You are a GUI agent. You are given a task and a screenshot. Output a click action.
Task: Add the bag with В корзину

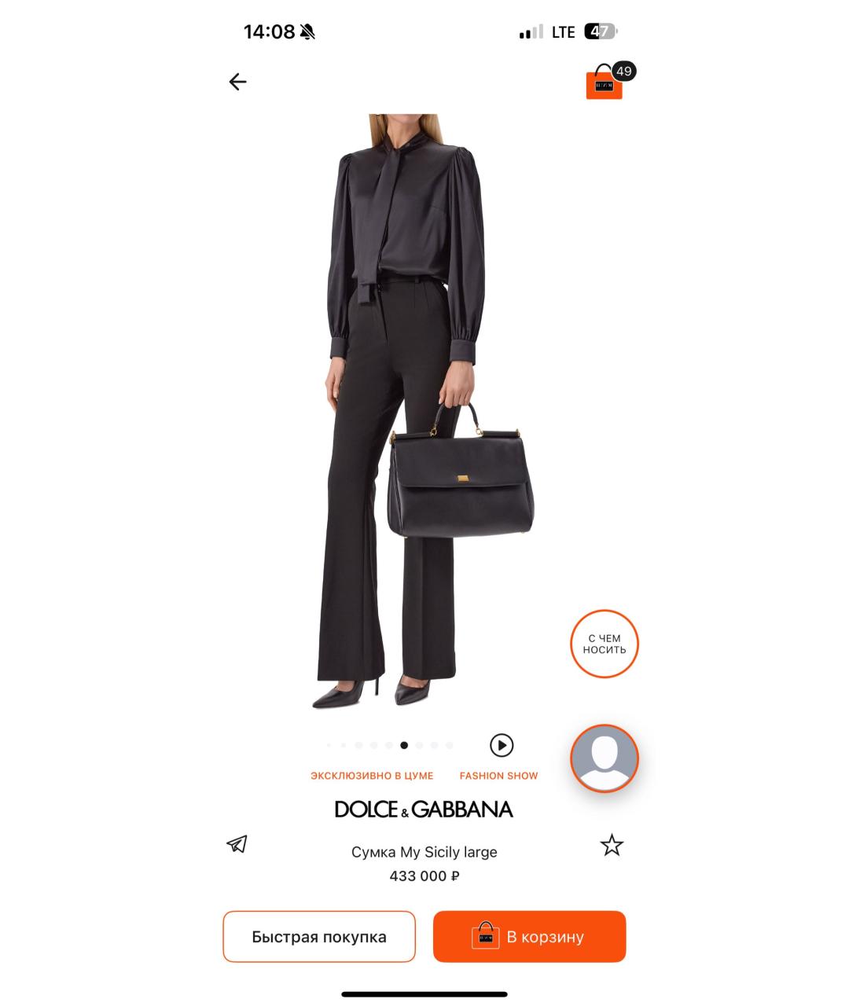pos(529,937)
